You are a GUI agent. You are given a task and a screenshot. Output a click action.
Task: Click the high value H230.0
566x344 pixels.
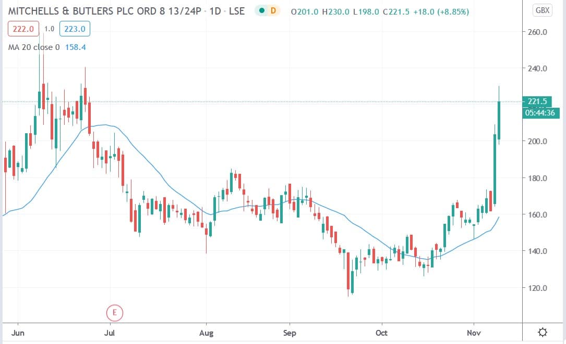click(x=336, y=12)
